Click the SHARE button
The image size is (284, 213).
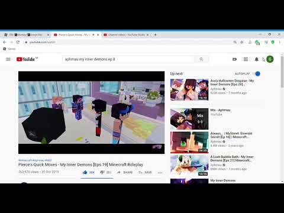pyautogui.click(x=125, y=172)
